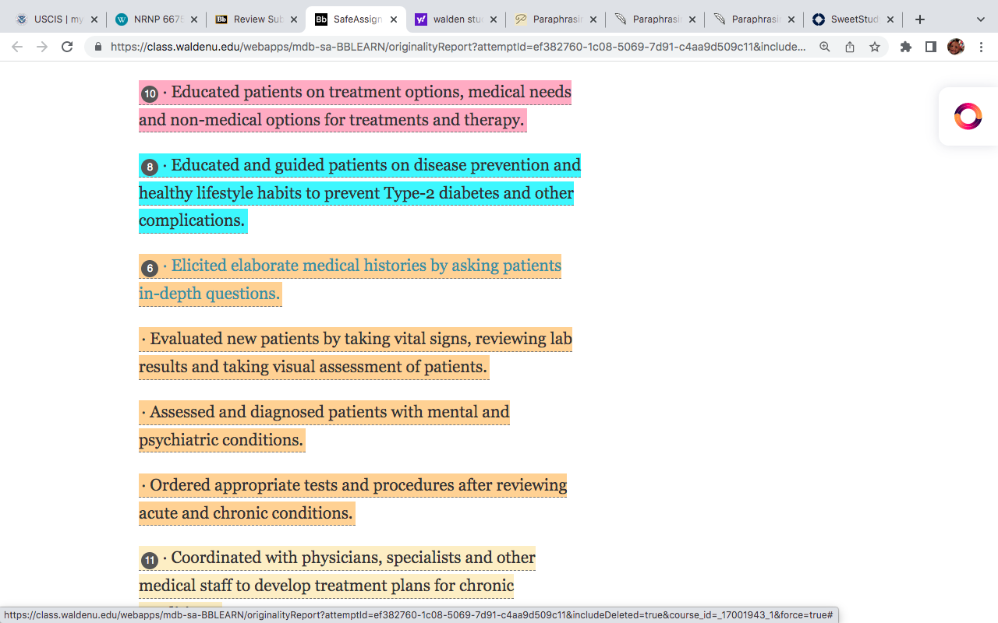
Task: Share this page using share icon
Action: (850, 47)
